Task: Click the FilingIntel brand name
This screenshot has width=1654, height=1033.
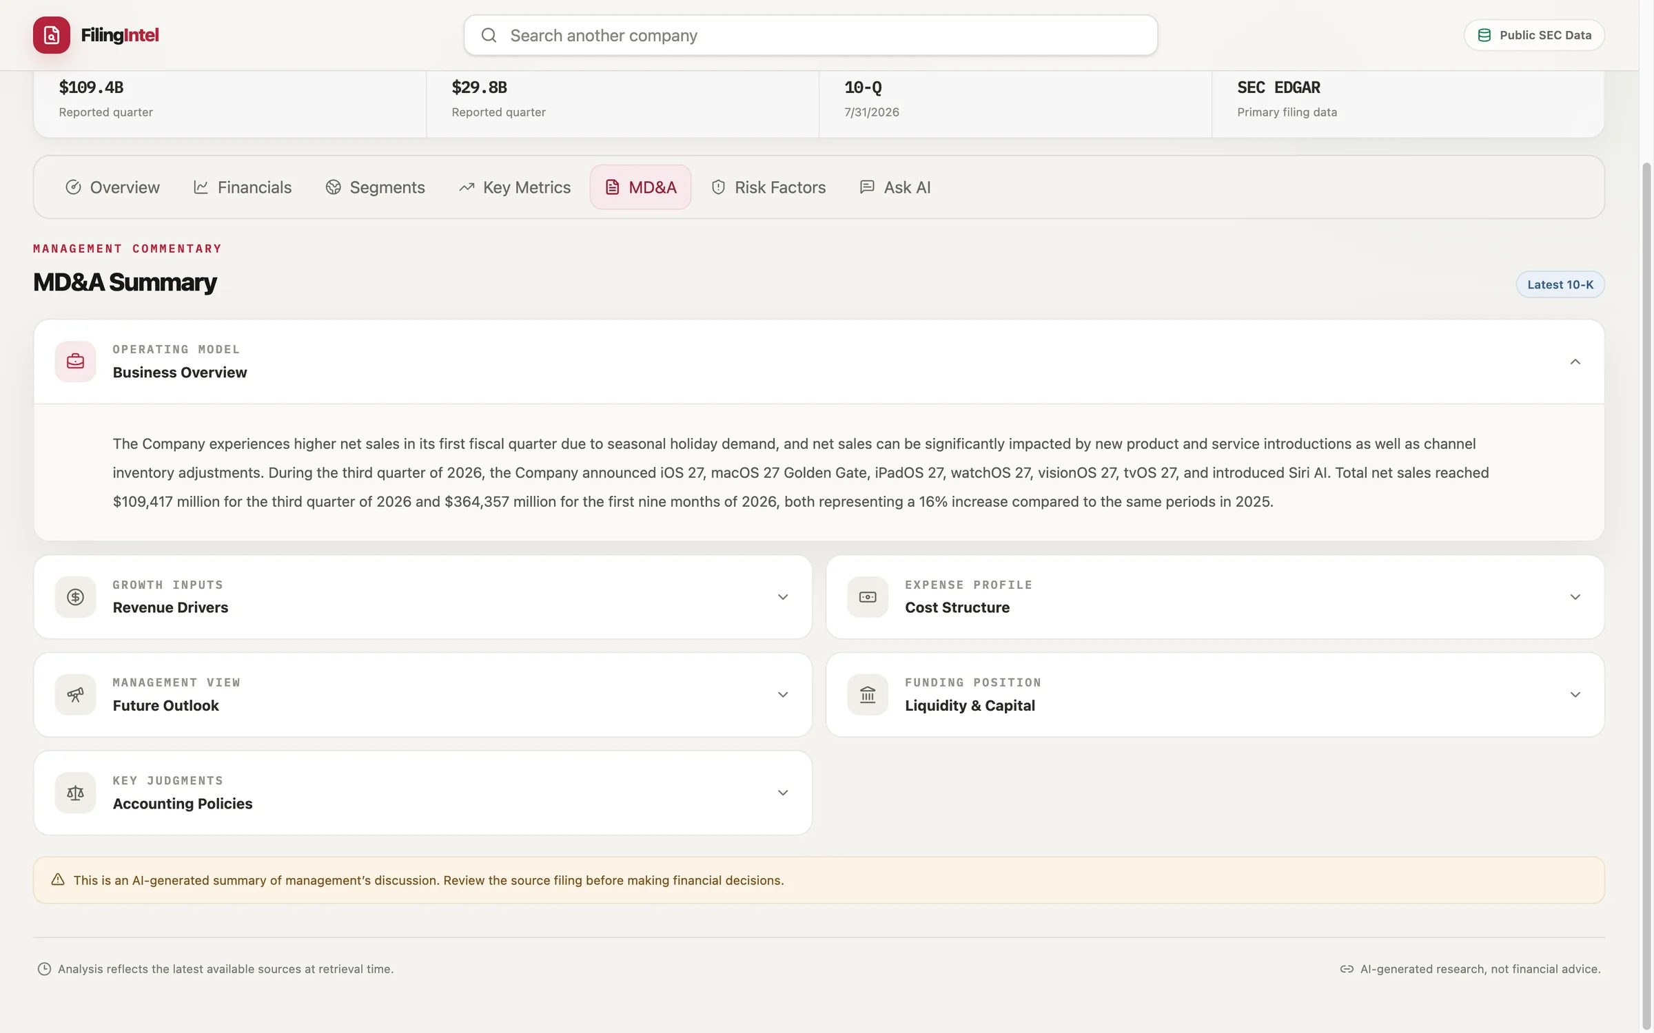Action: coord(120,35)
